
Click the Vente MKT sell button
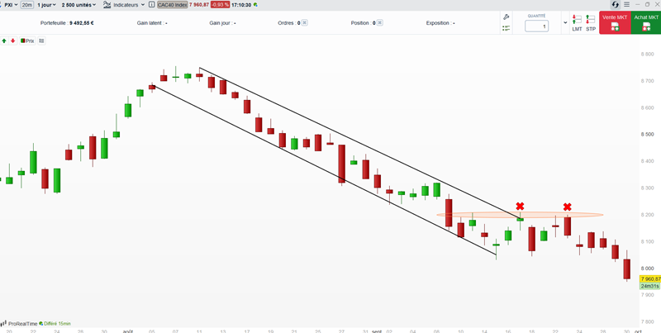click(615, 23)
